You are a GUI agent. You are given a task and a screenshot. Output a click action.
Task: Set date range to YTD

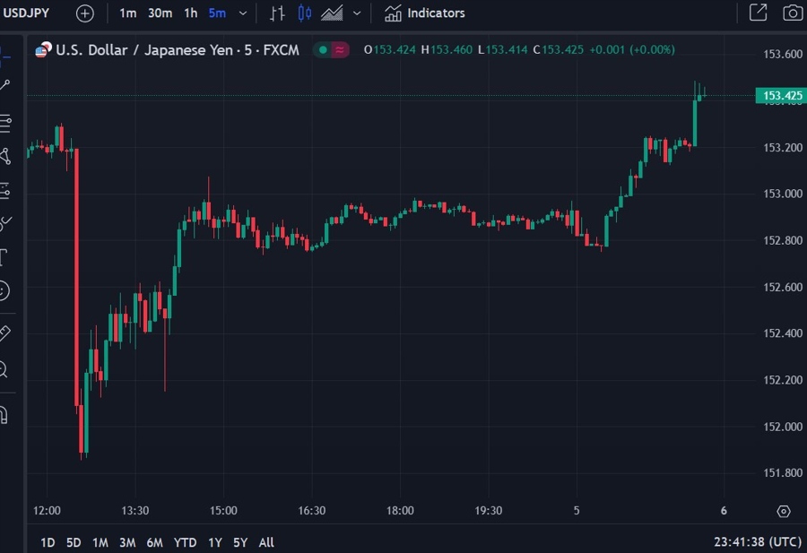pos(186,543)
